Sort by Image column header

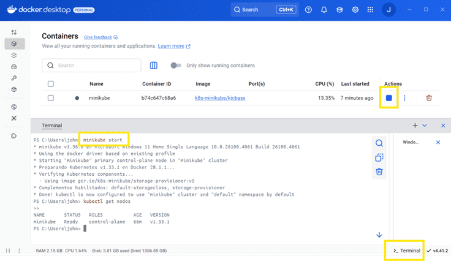coord(203,84)
